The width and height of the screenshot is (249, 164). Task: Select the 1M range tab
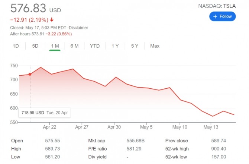55,46
